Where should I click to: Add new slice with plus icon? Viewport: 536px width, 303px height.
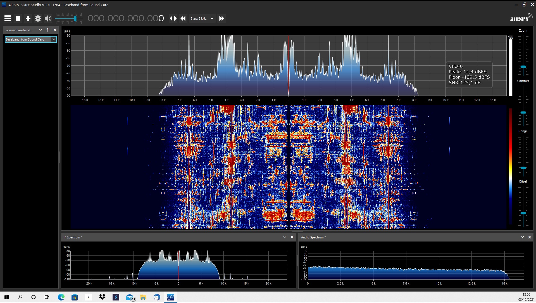pyautogui.click(x=28, y=18)
